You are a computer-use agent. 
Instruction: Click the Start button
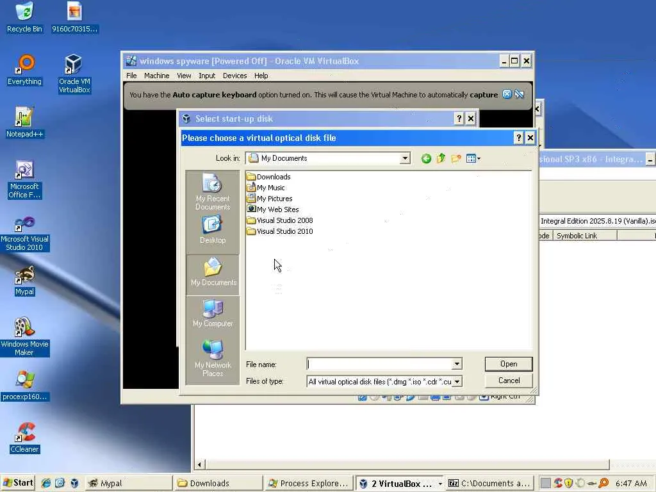tap(17, 483)
